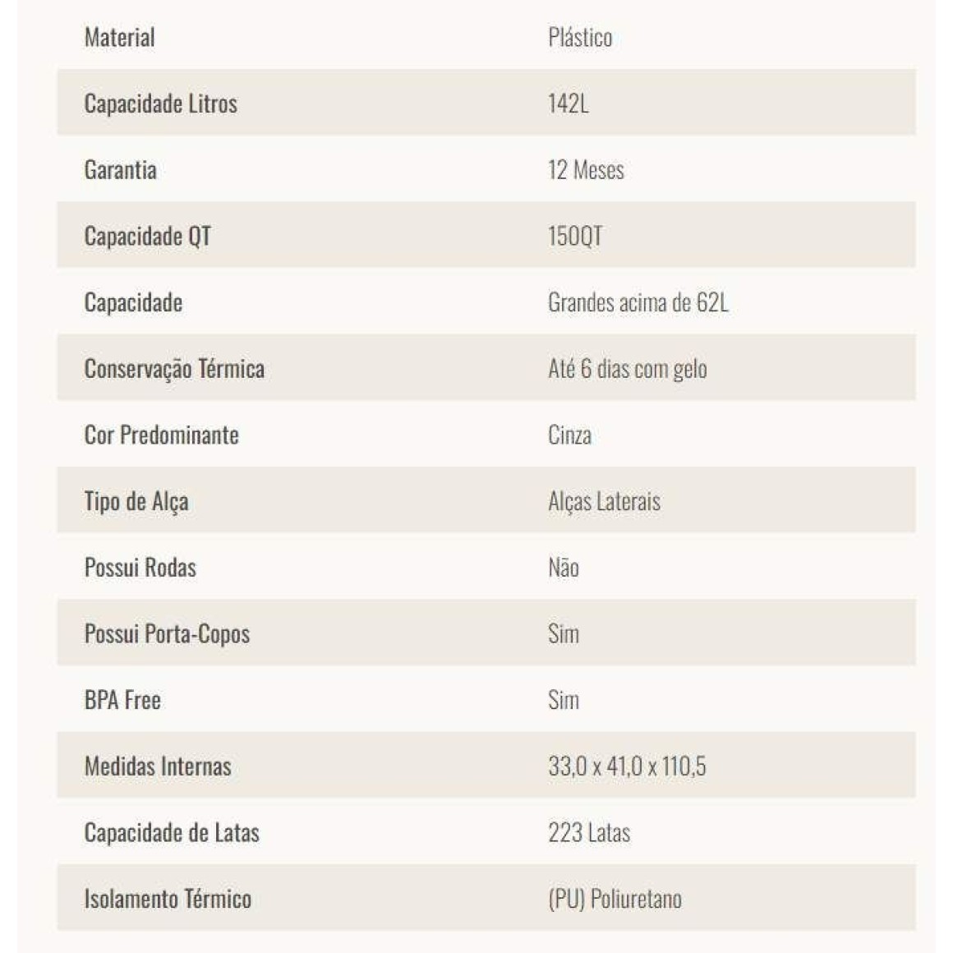Screen dimensions: 953x953
Task: Click Grandes acima de 62L text
Action: [x=638, y=302]
